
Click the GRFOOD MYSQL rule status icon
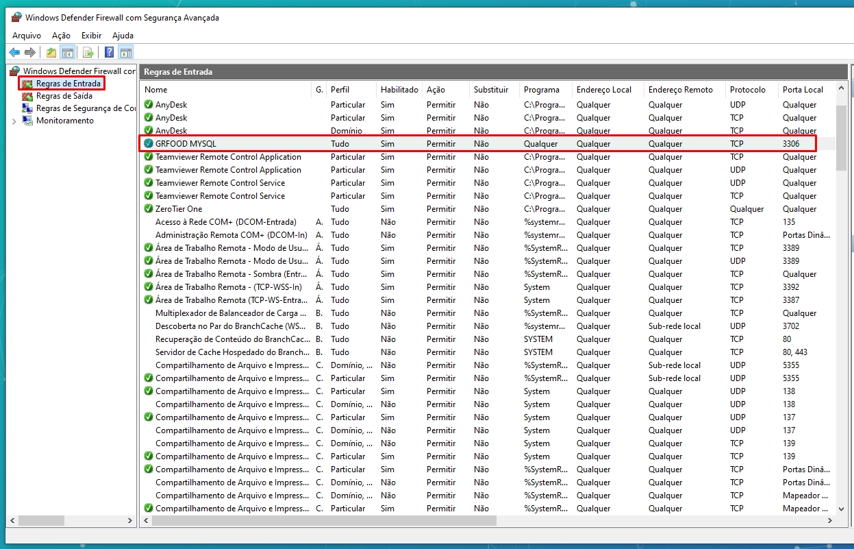(x=149, y=144)
